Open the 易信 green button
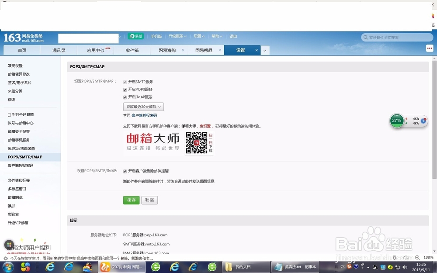 (136, 36)
